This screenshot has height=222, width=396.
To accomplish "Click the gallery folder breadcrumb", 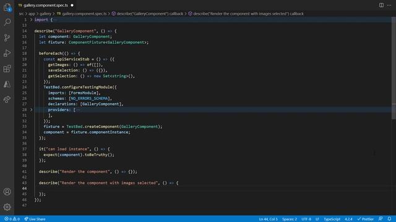I will (45, 14).
